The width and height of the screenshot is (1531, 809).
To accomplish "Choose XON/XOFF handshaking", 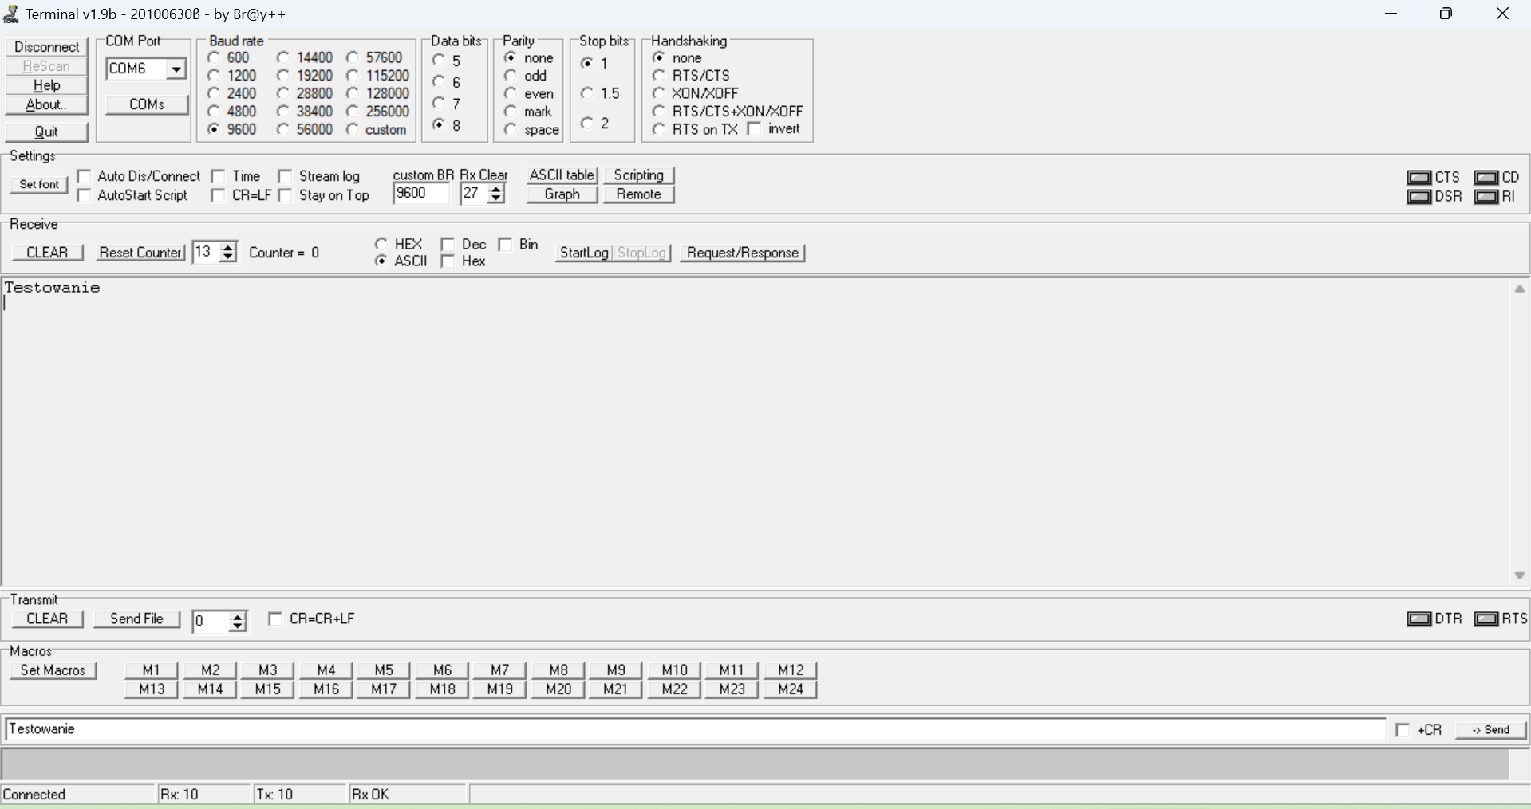I will click(x=659, y=93).
